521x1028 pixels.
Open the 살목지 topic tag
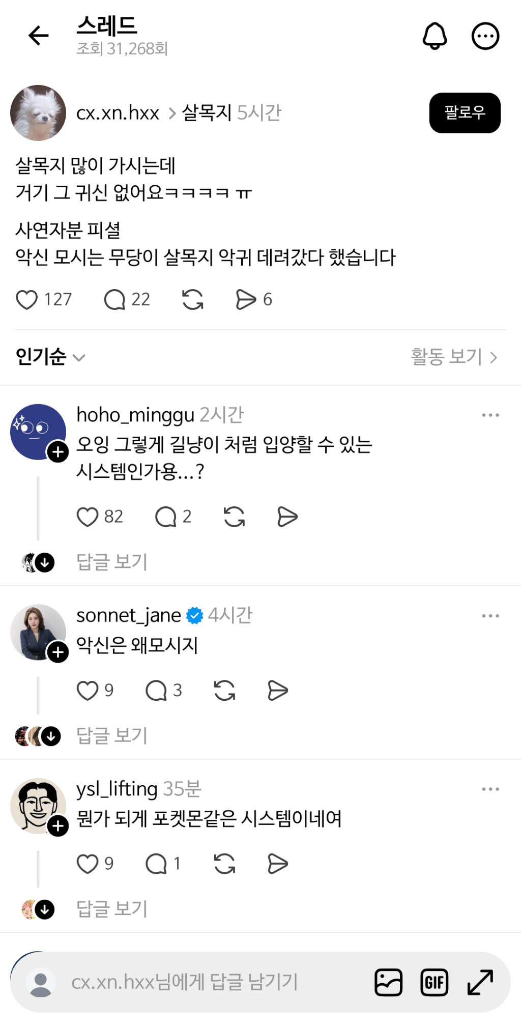pos(206,112)
